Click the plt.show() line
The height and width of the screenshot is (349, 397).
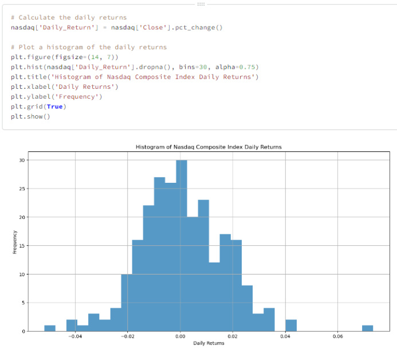[x=30, y=116]
